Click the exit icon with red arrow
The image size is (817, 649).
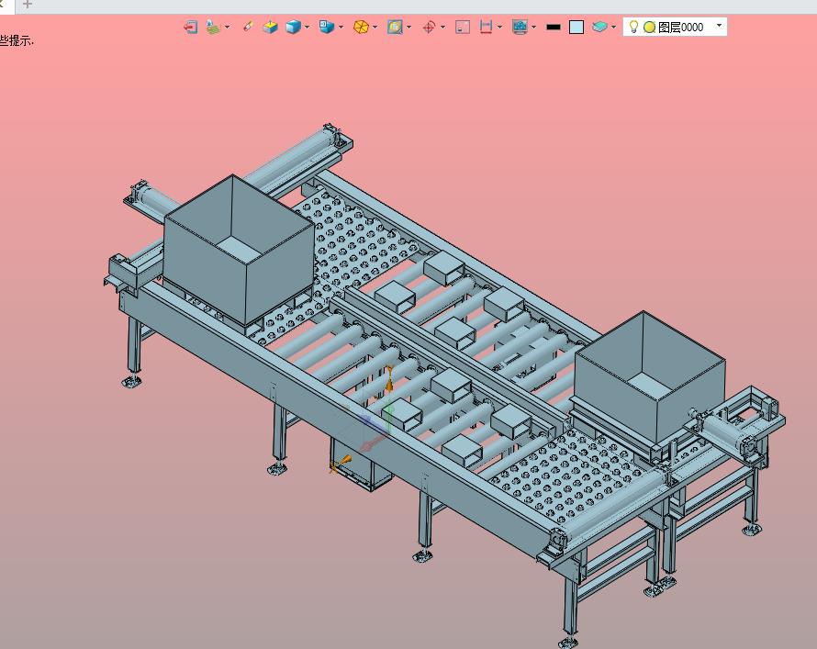coord(191,28)
